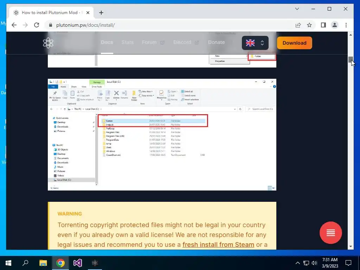Screen dimensions: 360x270
Task: Click the orange Download button
Action: 294,43
